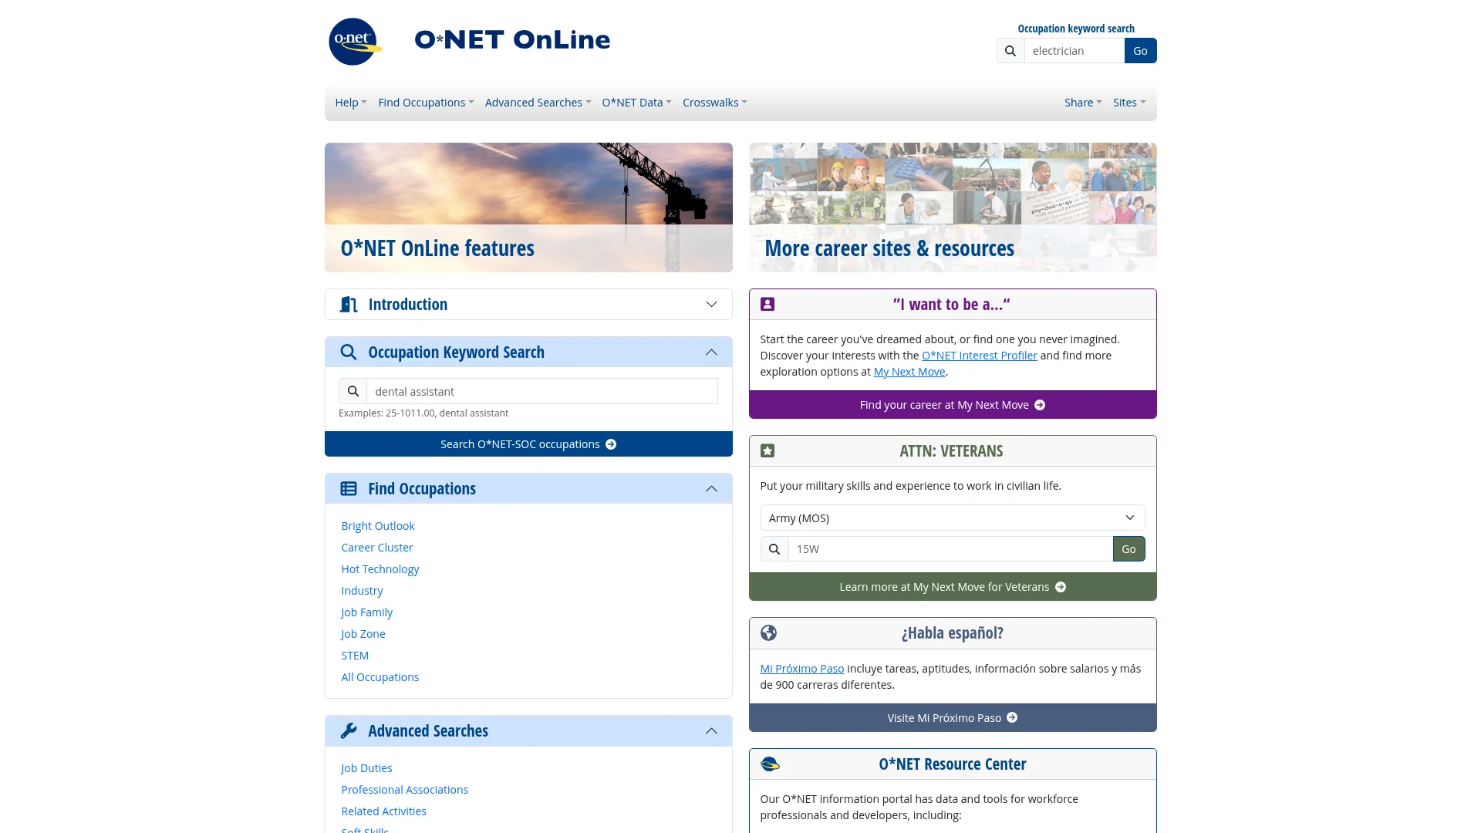This screenshot has height=833, width=1481.
Task: Click Visite Mi Próximo Paso button
Action: click(953, 718)
